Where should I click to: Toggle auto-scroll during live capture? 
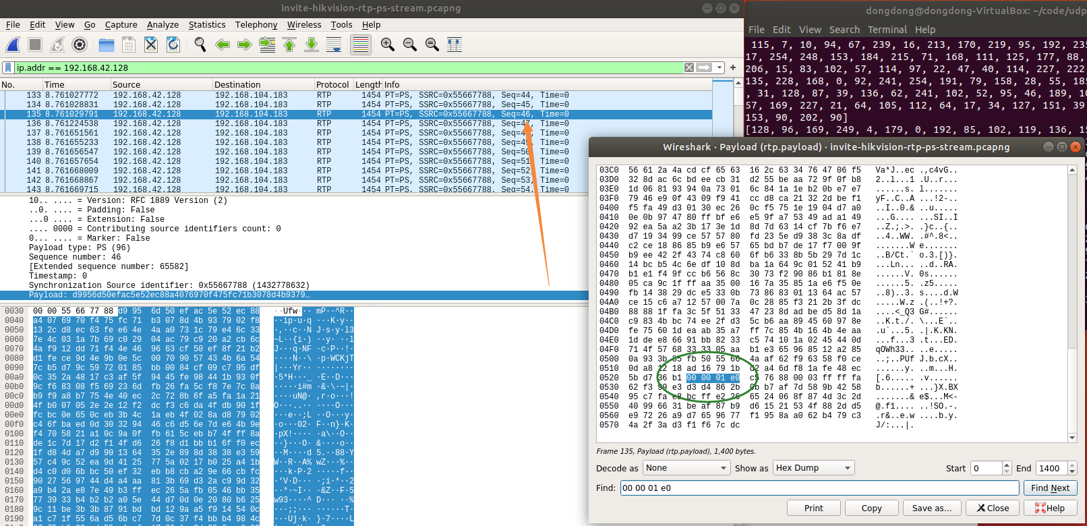click(334, 45)
